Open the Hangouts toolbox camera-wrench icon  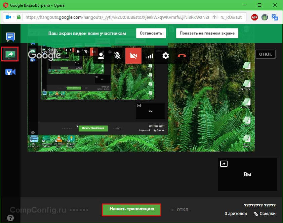point(10,72)
